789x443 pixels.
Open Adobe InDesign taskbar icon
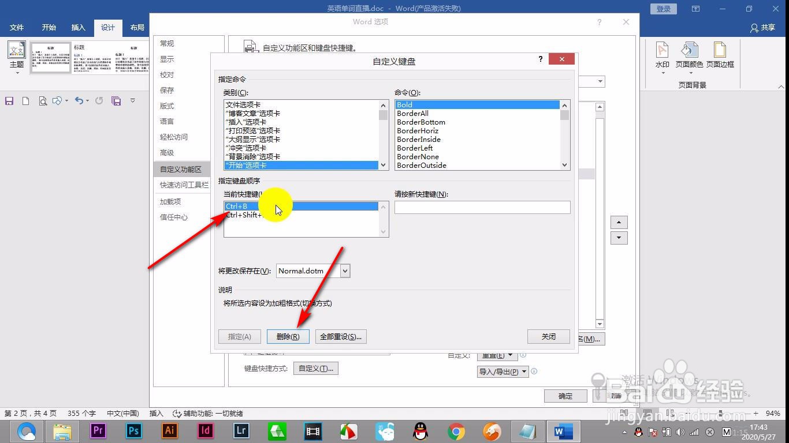click(206, 431)
